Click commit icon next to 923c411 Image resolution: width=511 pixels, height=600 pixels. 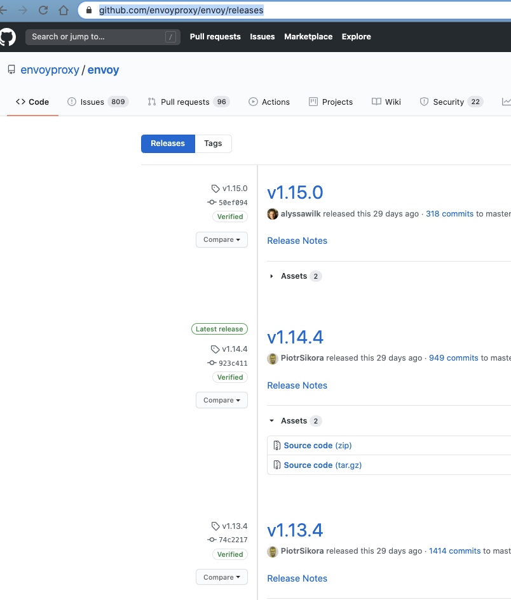(x=212, y=363)
